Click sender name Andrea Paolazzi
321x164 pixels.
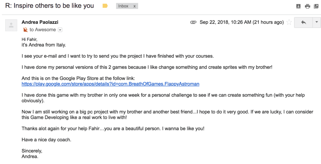tap(40, 22)
